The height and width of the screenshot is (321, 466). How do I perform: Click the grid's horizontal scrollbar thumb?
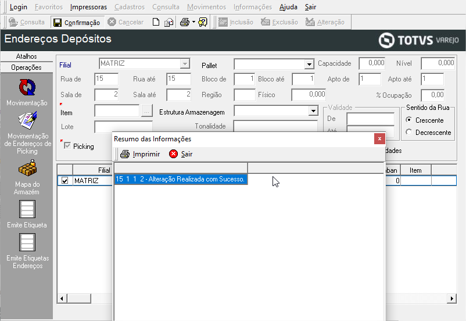pyautogui.click(x=79, y=298)
